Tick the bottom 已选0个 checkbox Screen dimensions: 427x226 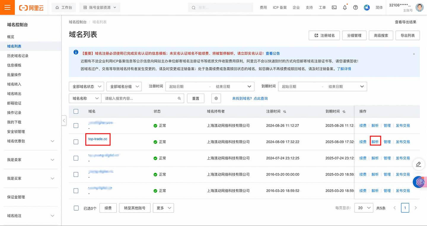76,208
